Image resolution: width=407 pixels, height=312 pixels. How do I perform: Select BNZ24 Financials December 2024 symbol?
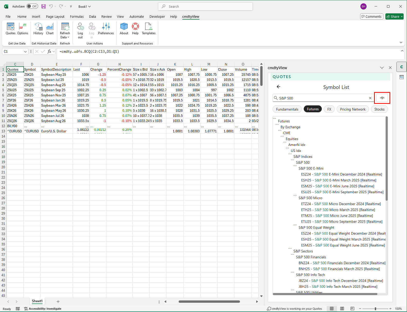coord(342,263)
